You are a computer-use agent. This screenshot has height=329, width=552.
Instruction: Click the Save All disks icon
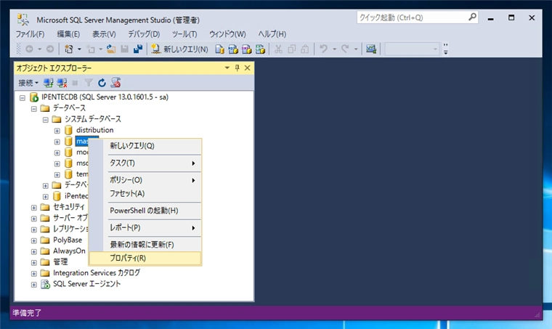[138, 49]
